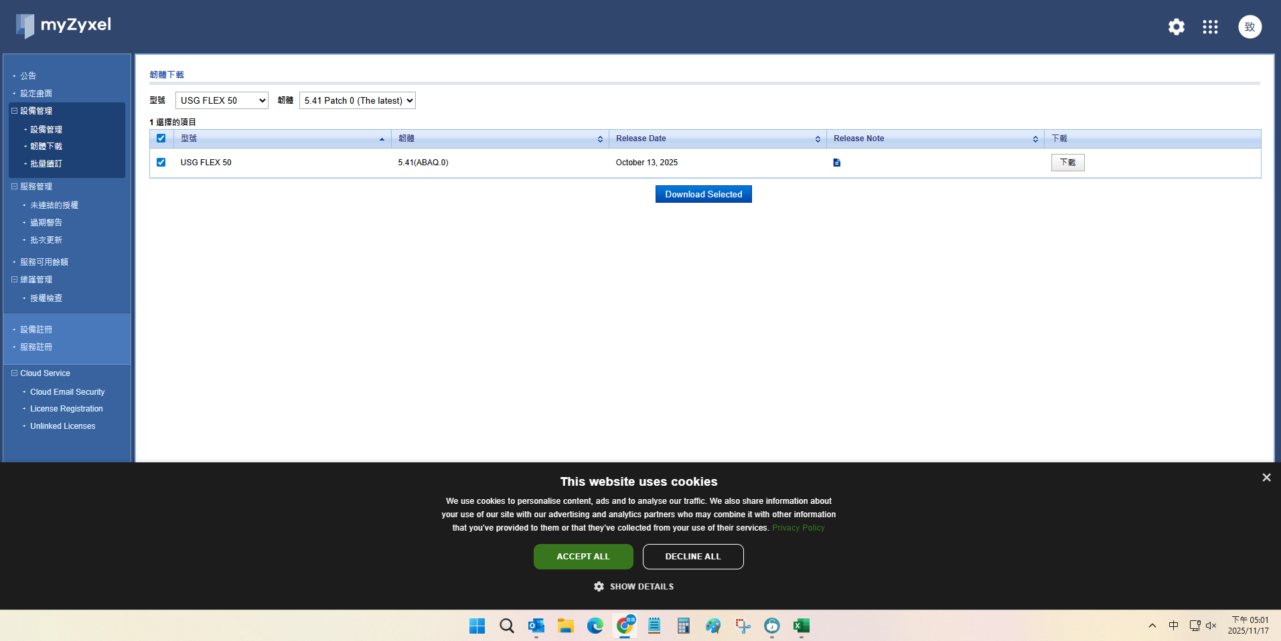This screenshot has height=641, width=1281.
Task: Show cookie details
Action: coord(642,587)
